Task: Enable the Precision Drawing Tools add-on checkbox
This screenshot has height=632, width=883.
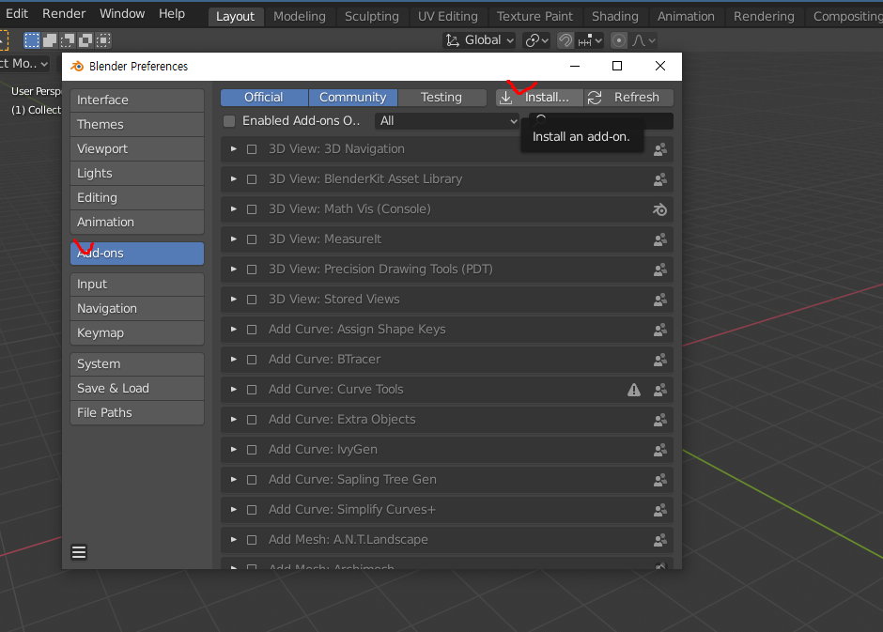Action: 252,270
